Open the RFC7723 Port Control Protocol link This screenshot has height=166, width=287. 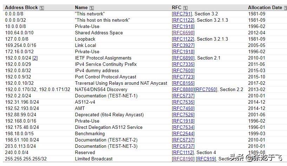[183, 77]
